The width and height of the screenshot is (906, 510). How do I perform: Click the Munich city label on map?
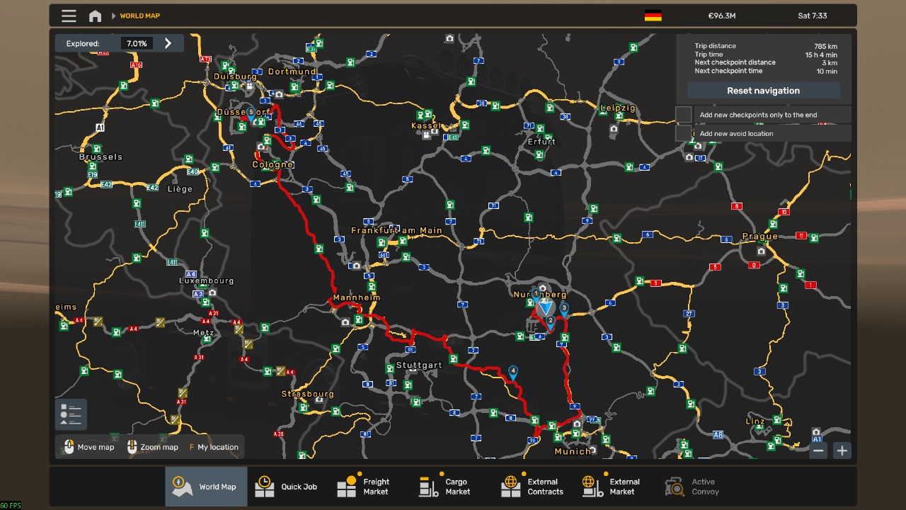573,452
